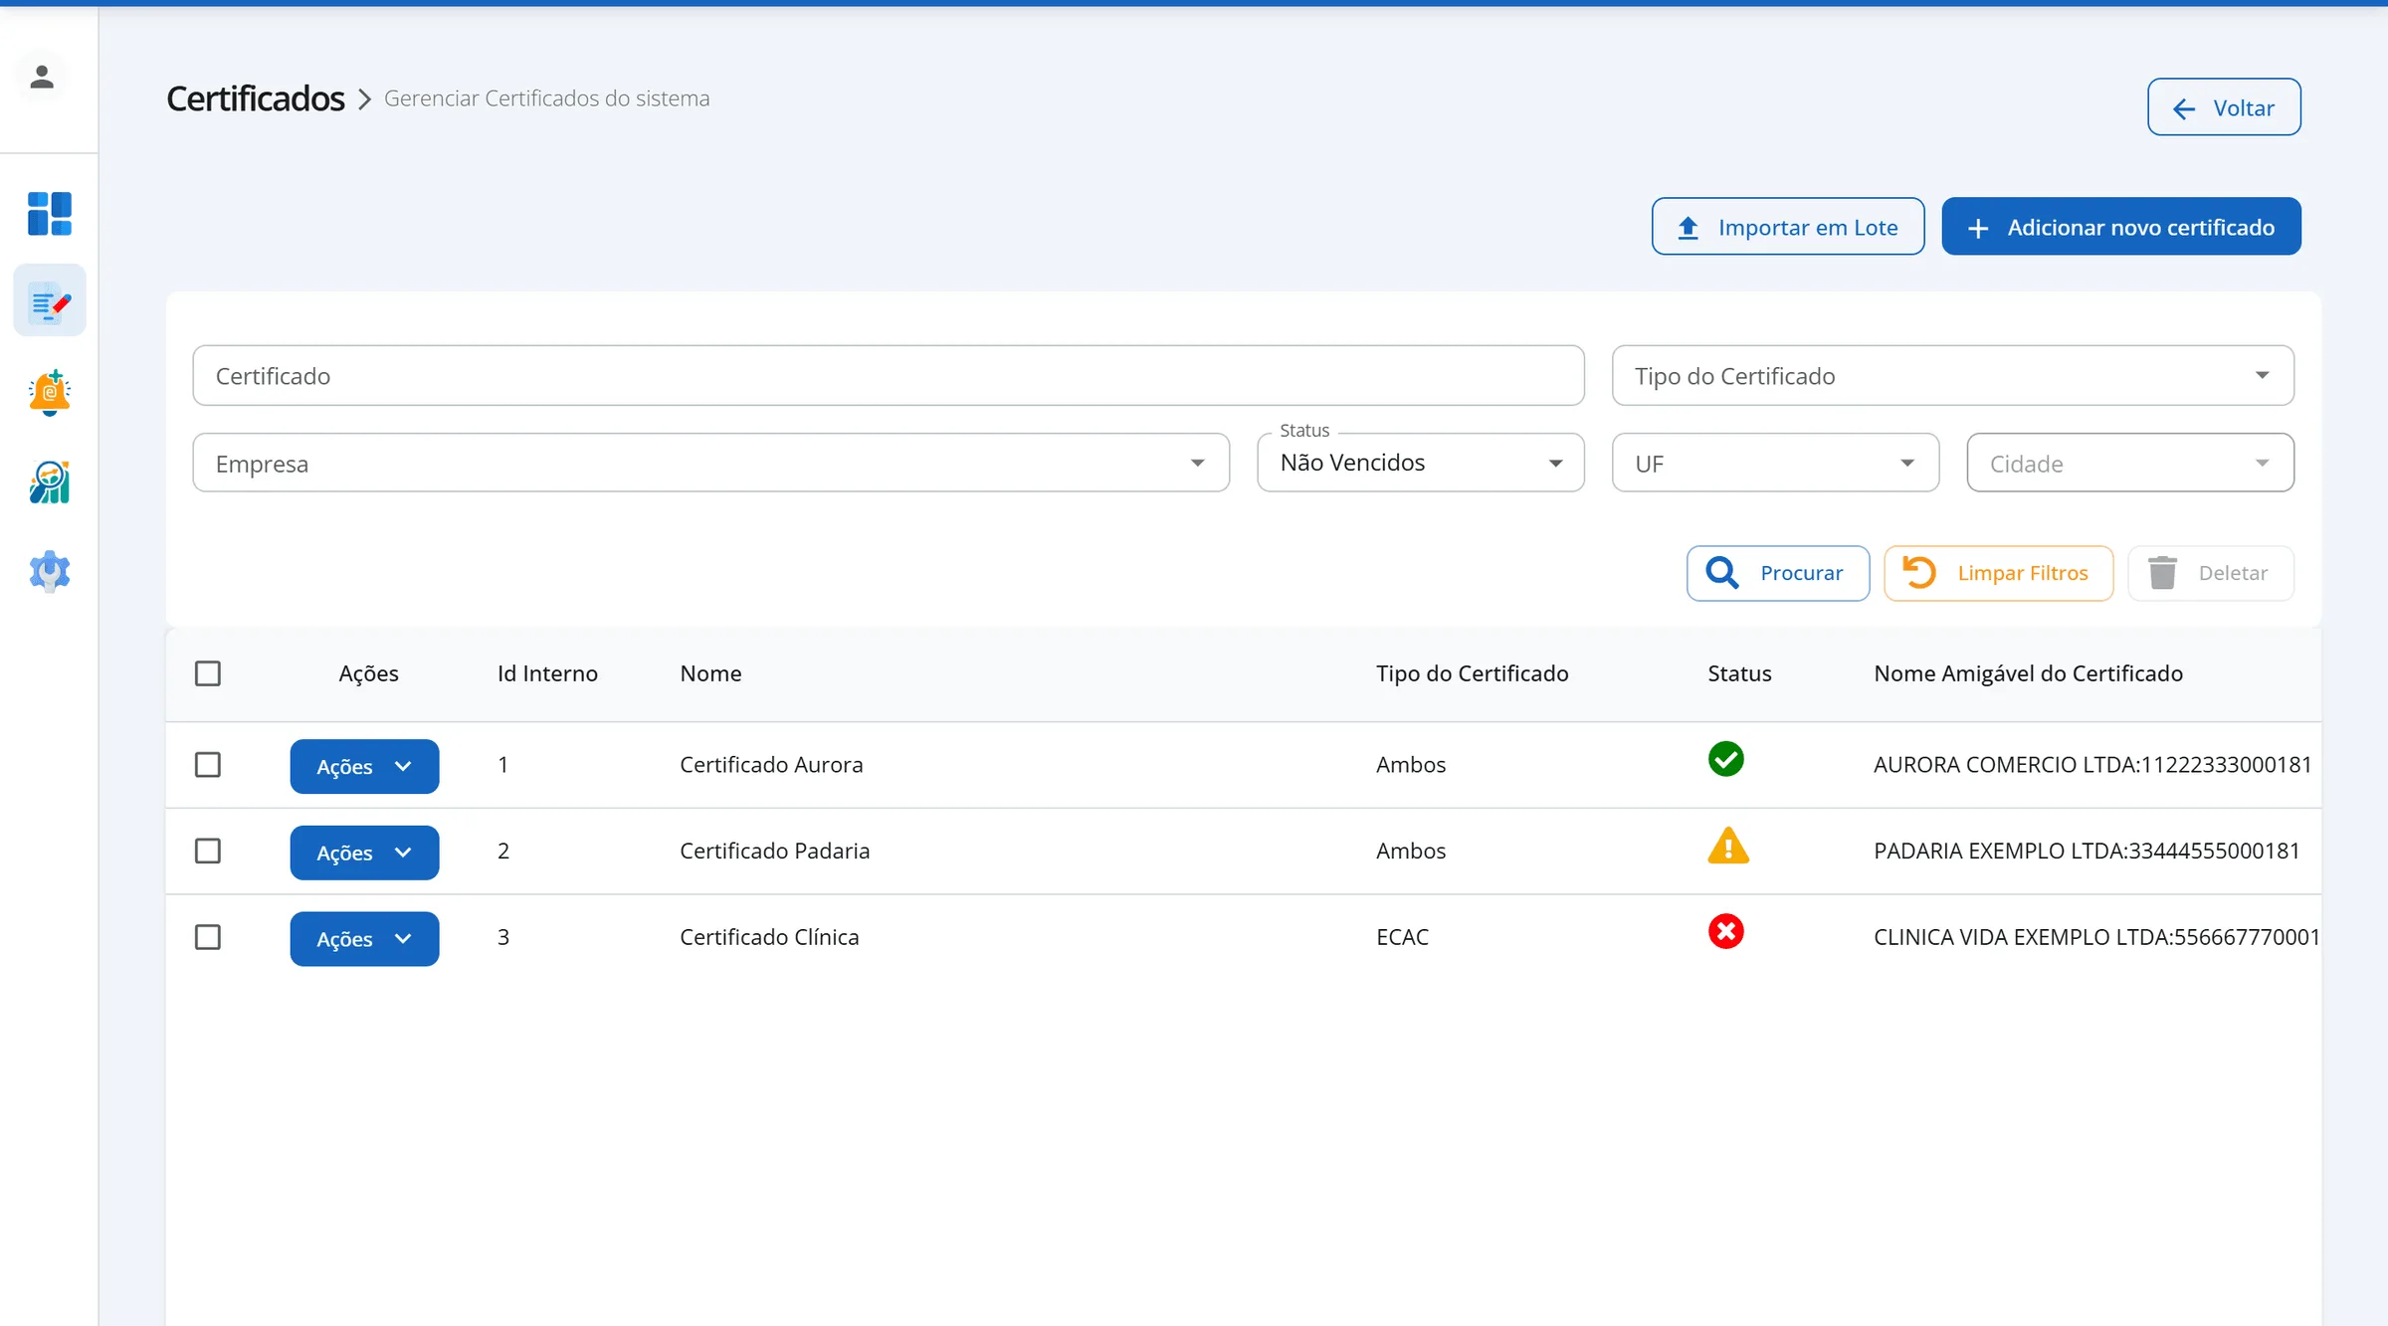Viewport: 2388px width, 1326px height.
Task: Open the Cidade dropdown
Action: click(x=2130, y=463)
